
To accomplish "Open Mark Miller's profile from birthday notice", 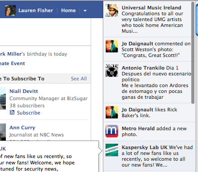I will pos(11,54).
